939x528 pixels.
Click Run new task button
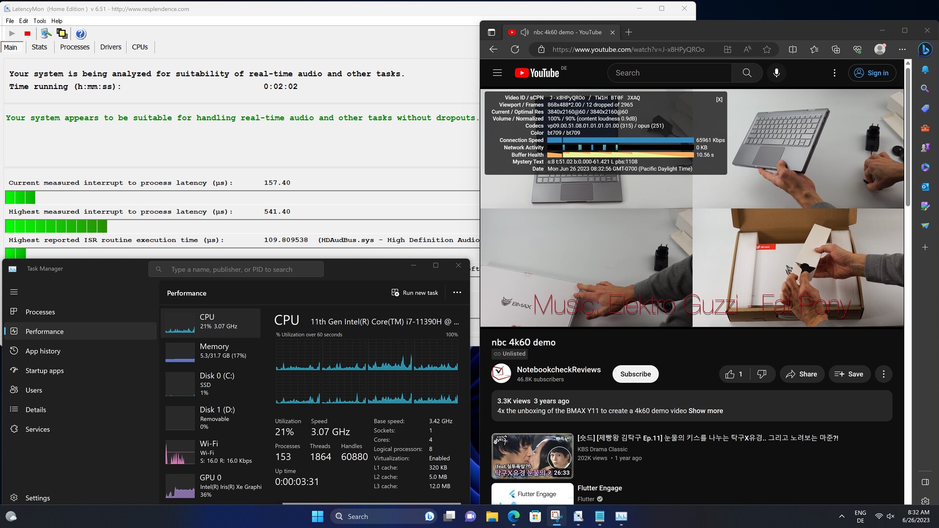click(x=415, y=292)
